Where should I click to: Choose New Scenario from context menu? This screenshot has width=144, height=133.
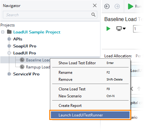90,96
